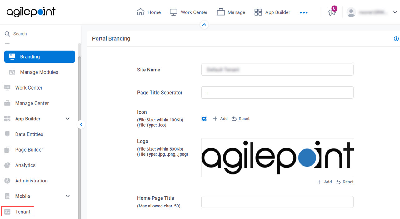This screenshot has width=400, height=219.
Task: Select Branding in the sidebar
Action: pos(40,57)
